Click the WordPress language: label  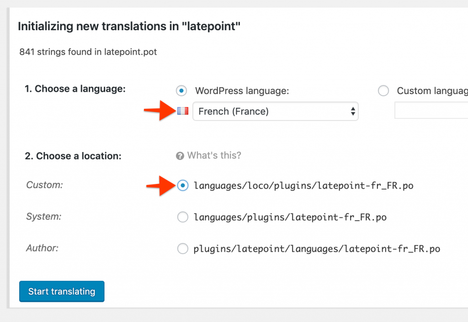coord(242,90)
